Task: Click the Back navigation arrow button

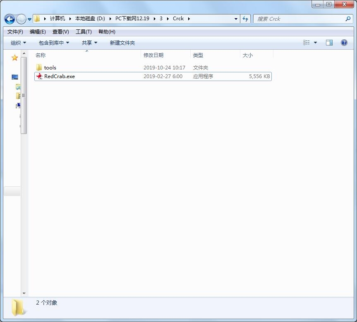Action: 10,19
